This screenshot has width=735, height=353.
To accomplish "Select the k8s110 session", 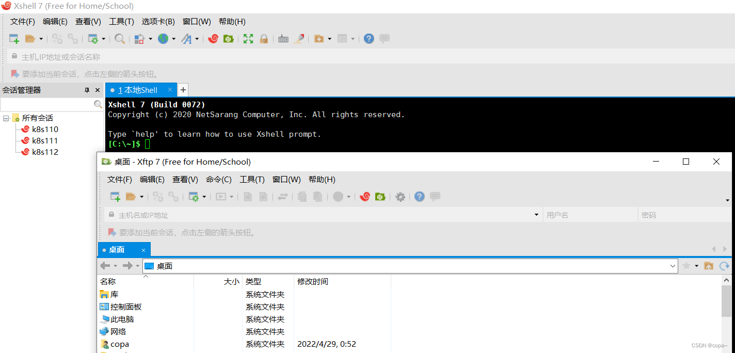I will pos(44,129).
